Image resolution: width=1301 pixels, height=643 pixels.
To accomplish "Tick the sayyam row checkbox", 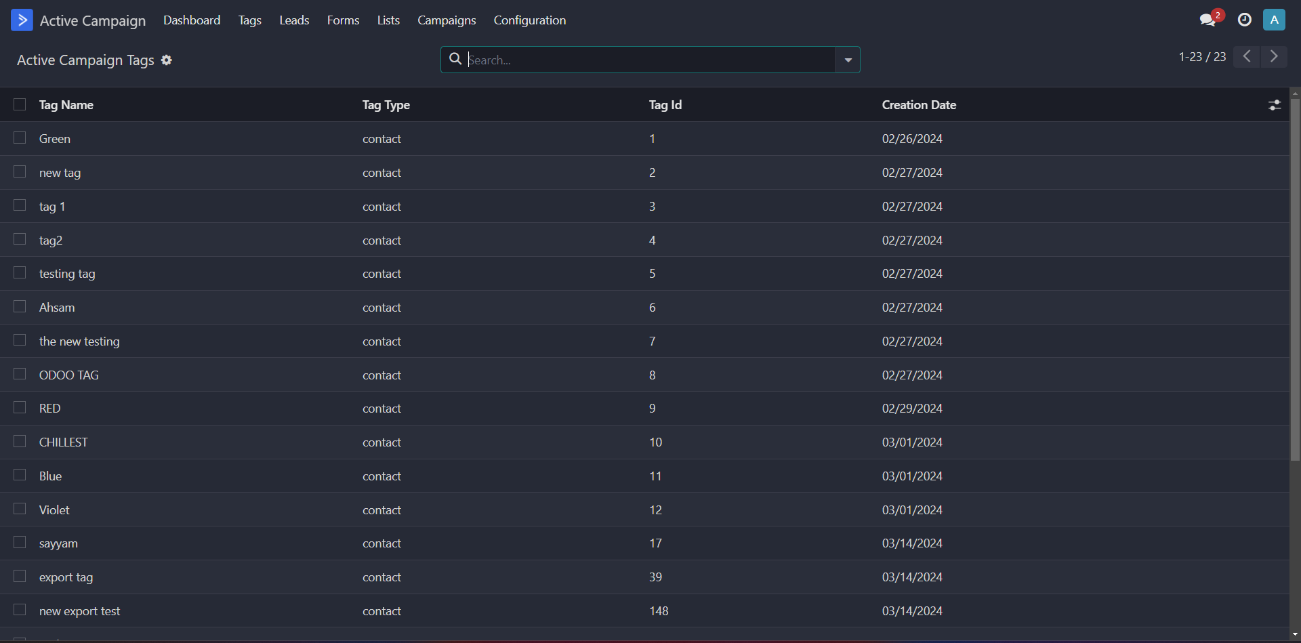I will (20, 542).
